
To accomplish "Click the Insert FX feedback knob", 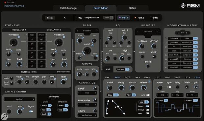I will click(x=142, y=46).
